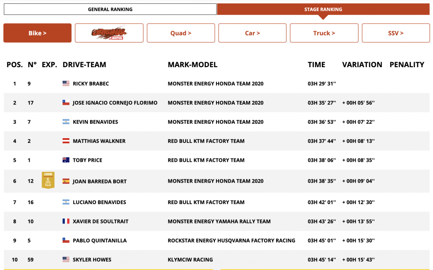Select Ricky Brabec's time 03H 29' 31''
The width and height of the screenshot is (433, 270).
pos(322,84)
